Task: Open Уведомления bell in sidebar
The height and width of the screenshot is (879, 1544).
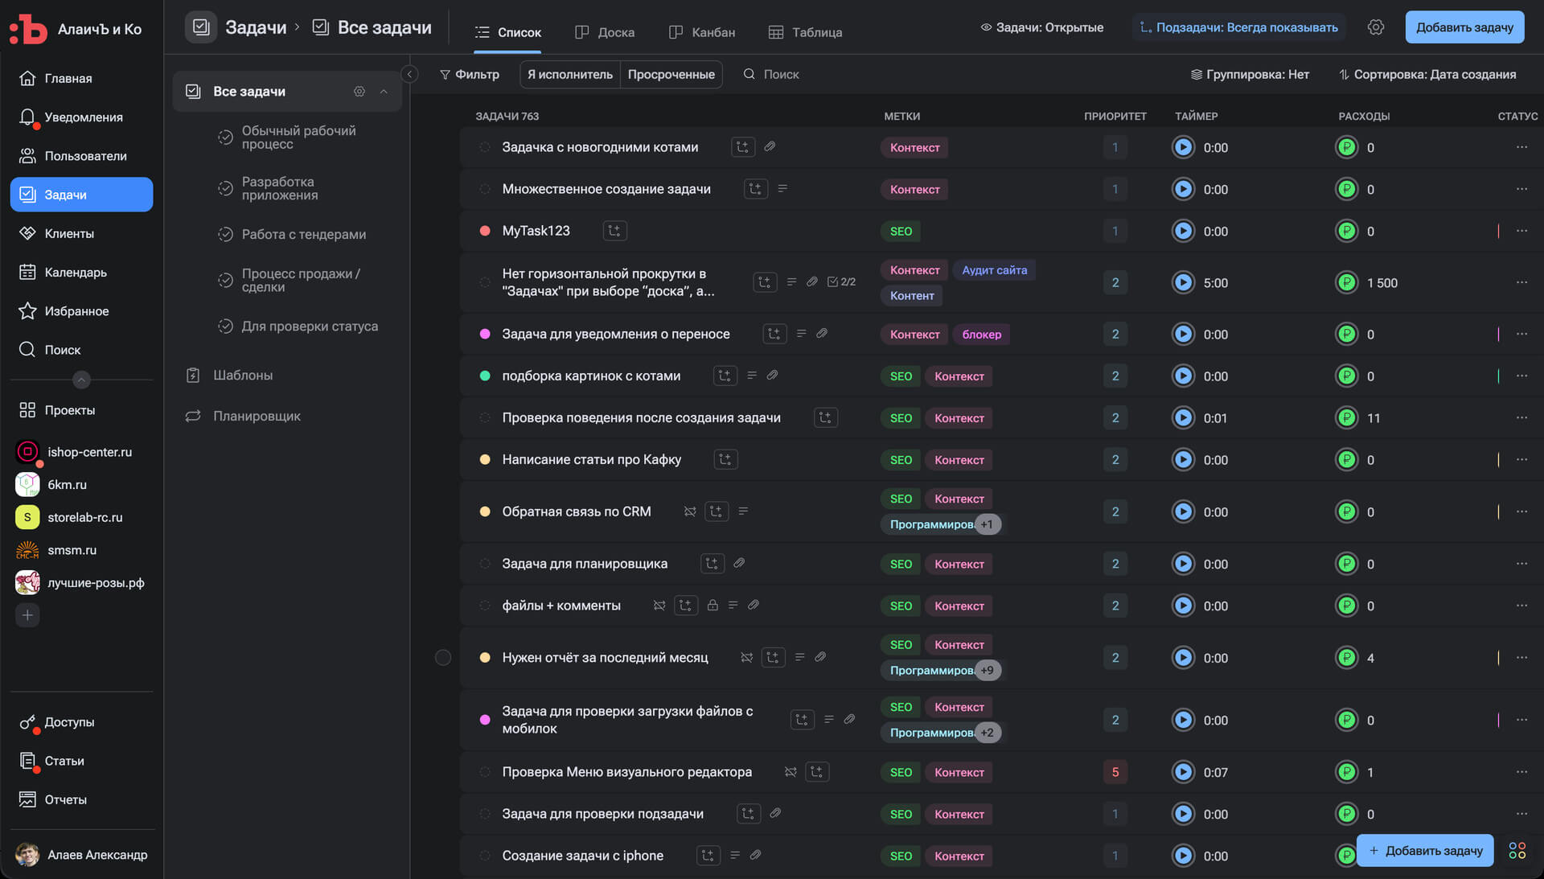Action: (27, 117)
